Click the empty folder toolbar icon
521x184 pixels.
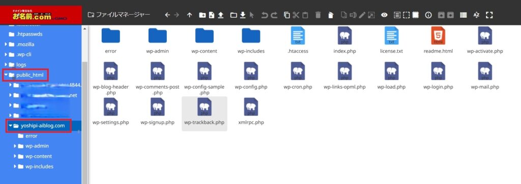click(x=331, y=15)
